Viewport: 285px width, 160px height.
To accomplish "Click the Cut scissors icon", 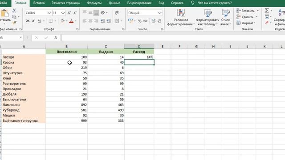I will click(x=14, y=11).
